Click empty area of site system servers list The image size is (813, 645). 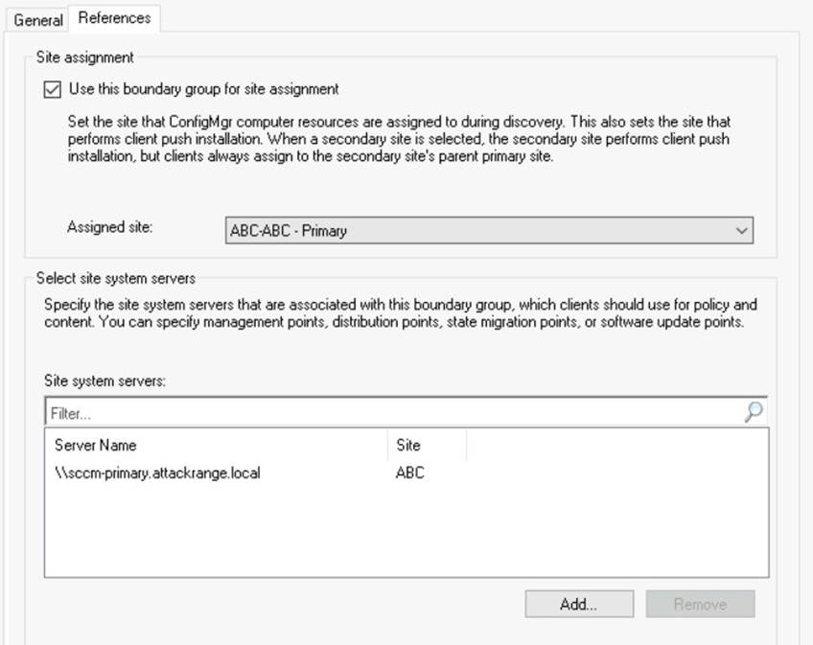406,532
